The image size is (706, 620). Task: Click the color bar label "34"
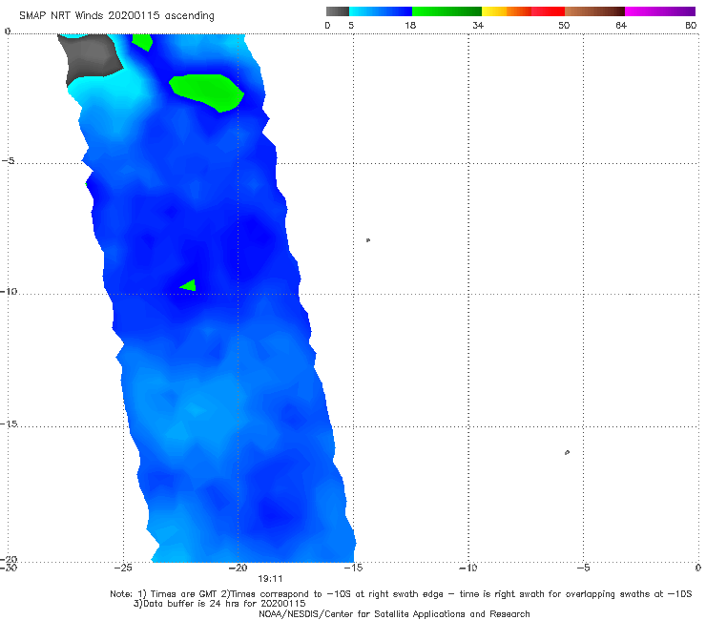click(478, 25)
